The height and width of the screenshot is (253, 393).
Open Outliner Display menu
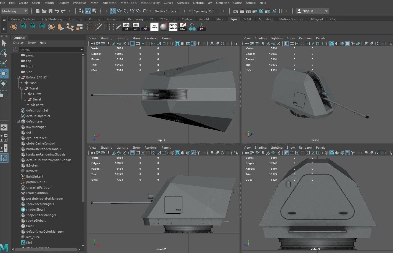[x=18, y=43]
